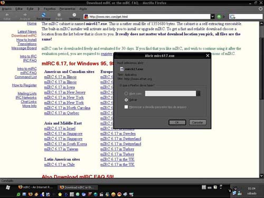The image size is (264, 198).
Task: Click the gear activity icon at top right
Action: point(260,9)
